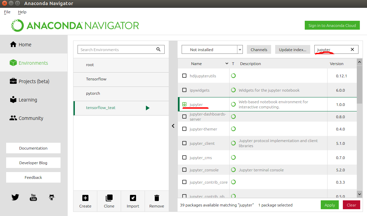The image size is (367, 216).
Task: Sort by the Description column header
Action: 250,64
